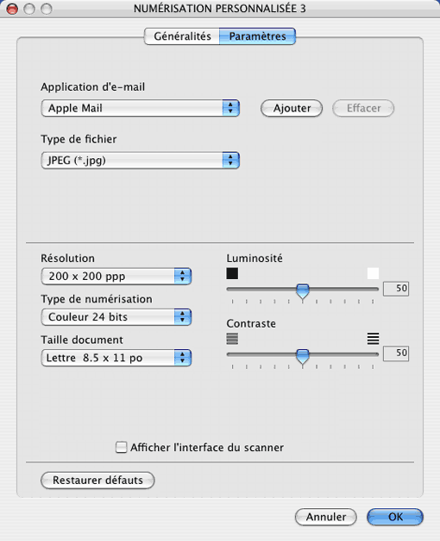The width and height of the screenshot is (440, 541).
Task: Open Taille document Lettre 8.5 x 11 dropdown
Action: (116, 358)
